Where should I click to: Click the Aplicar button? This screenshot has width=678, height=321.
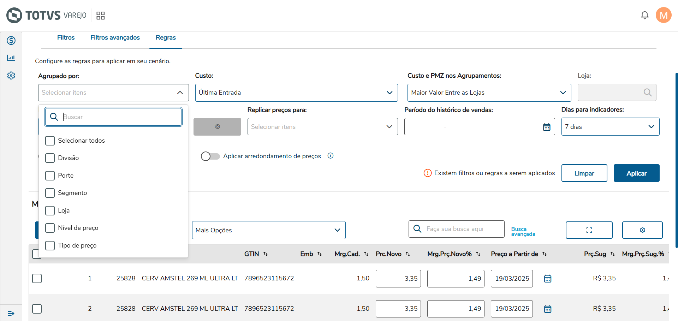click(x=636, y=173)
